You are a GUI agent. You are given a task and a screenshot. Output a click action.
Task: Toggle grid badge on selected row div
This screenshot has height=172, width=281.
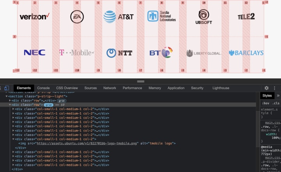(48, 105)
